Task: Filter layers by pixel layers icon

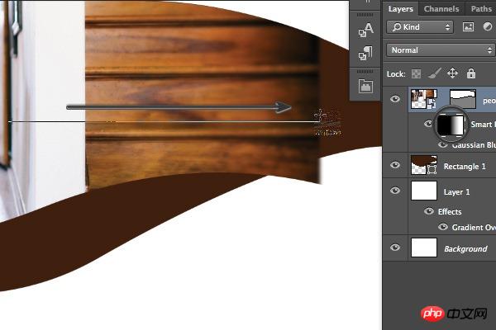Action: click(x=468, y=27)
